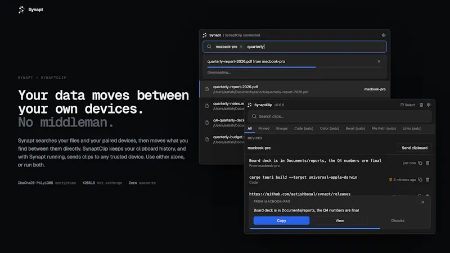
Task: Select the quarterly-report-2026.pdf search result
Action: pyautogui.click(x=295, y=89)
